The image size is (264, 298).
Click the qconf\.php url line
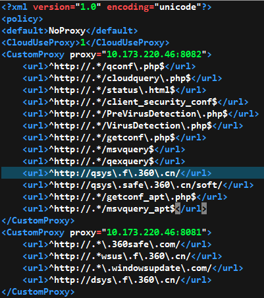109,67
